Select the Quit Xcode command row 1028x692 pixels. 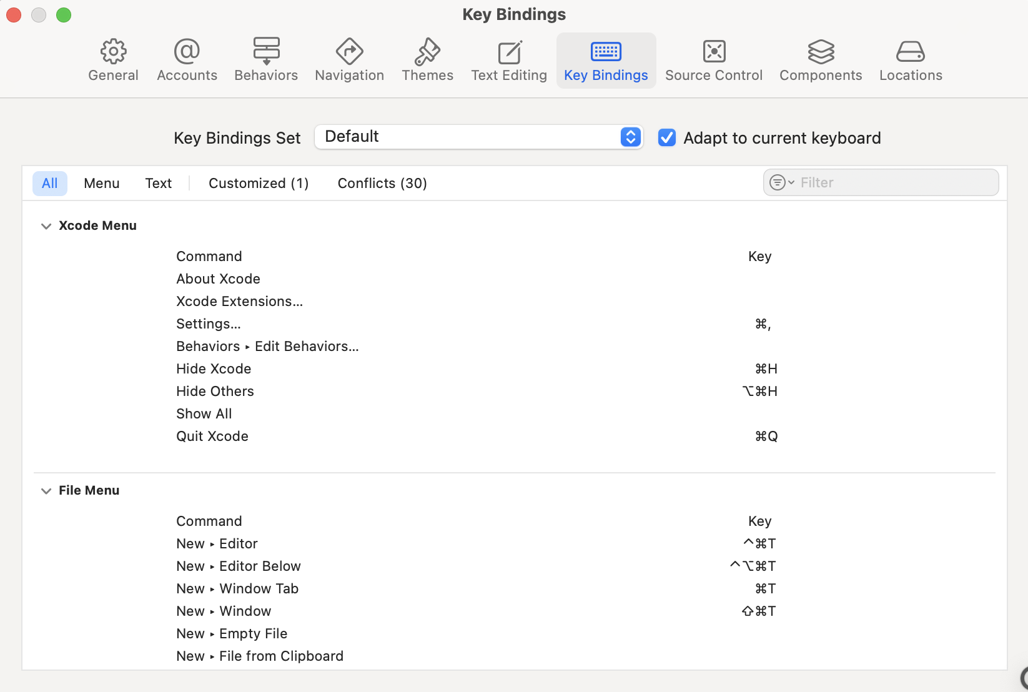tap(212, 436)
